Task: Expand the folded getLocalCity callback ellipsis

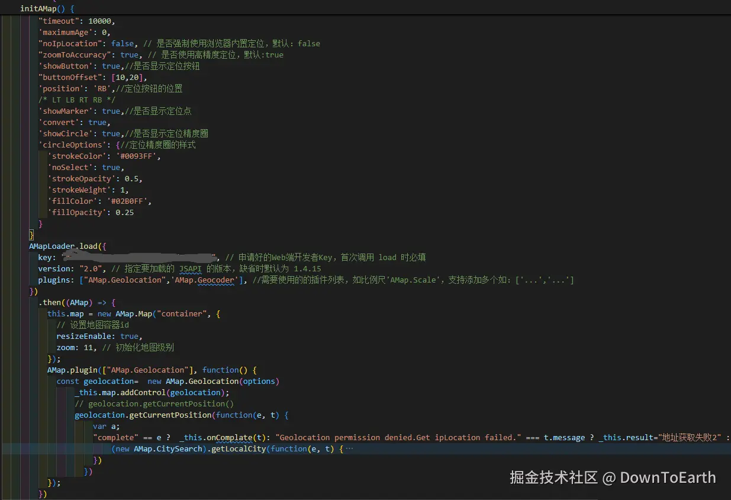Action: pyautogui.click(x=349, y=449)
